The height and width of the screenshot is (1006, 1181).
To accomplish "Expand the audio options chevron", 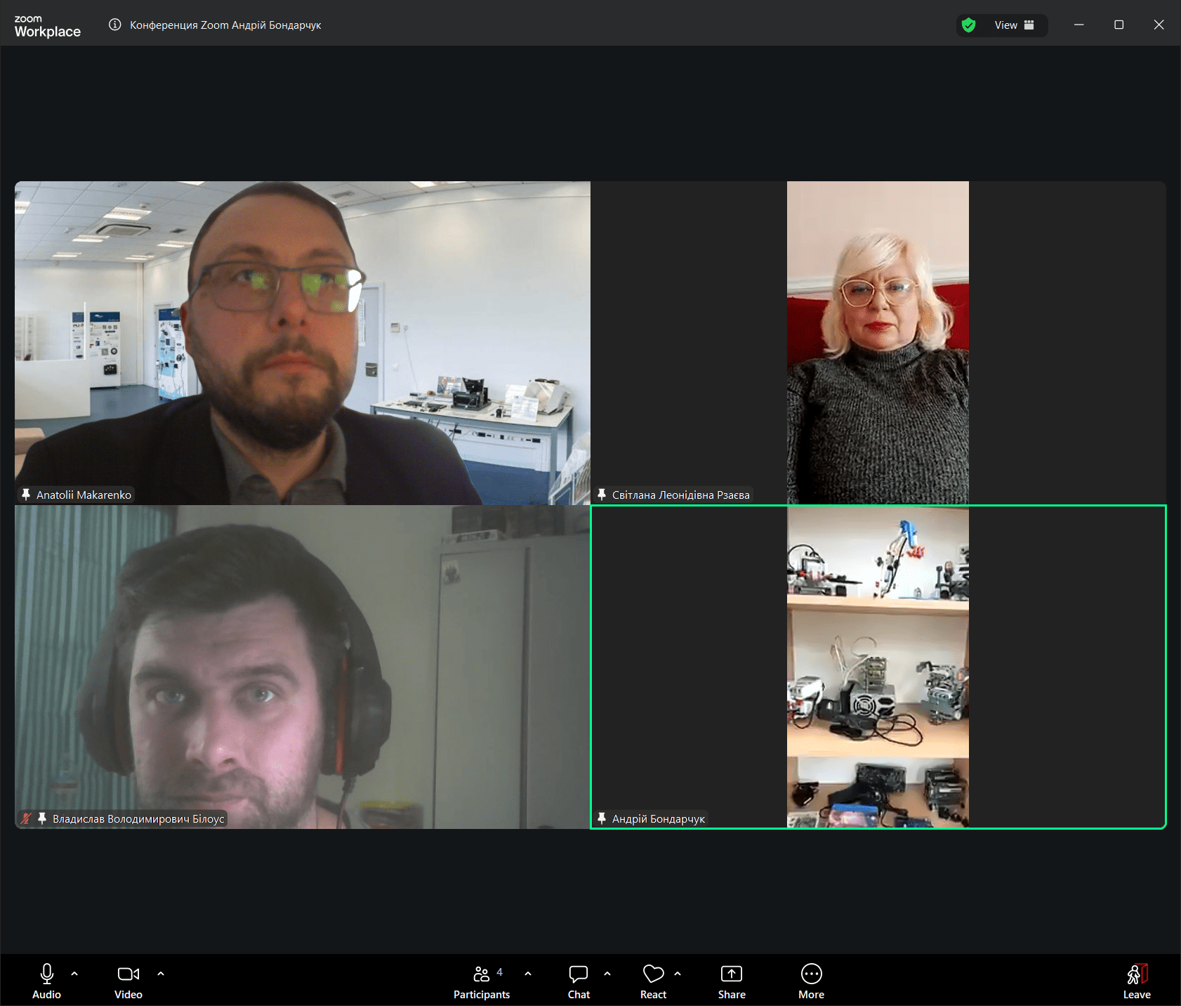I will pyautogui.click(x=74, y=974).
